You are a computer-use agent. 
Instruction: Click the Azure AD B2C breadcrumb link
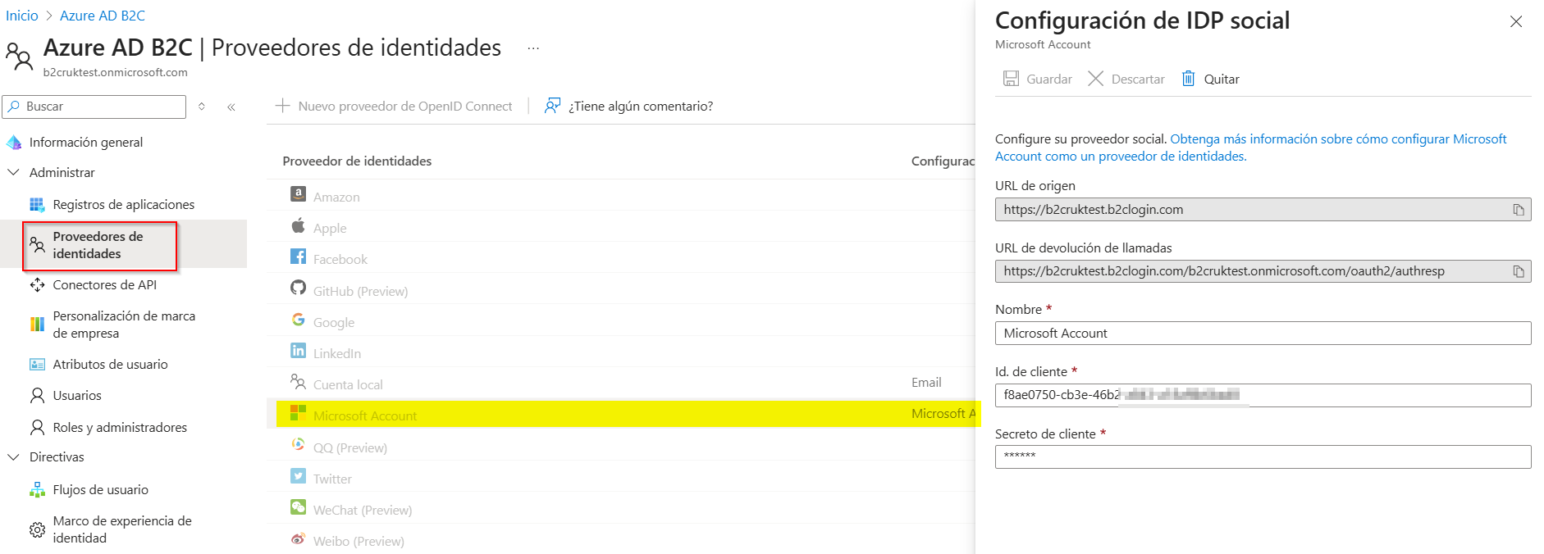click(x=103, y=16)
